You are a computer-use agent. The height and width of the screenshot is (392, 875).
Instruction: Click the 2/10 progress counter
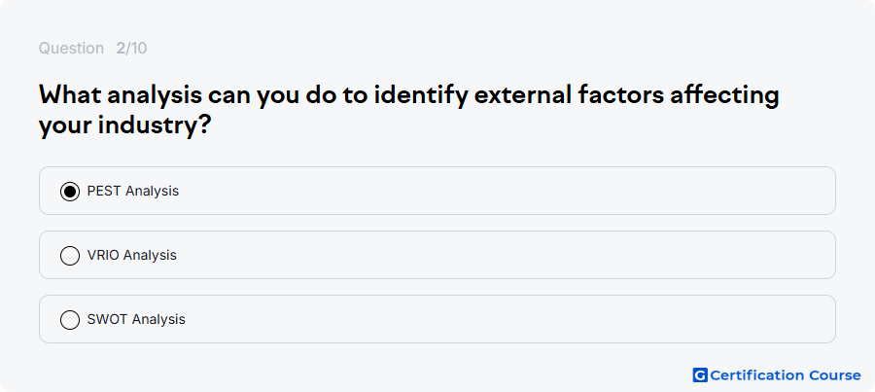(131, 49)
